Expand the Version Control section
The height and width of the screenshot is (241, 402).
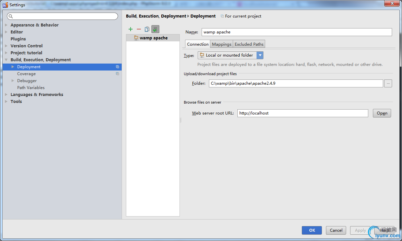tap(6, 46)
